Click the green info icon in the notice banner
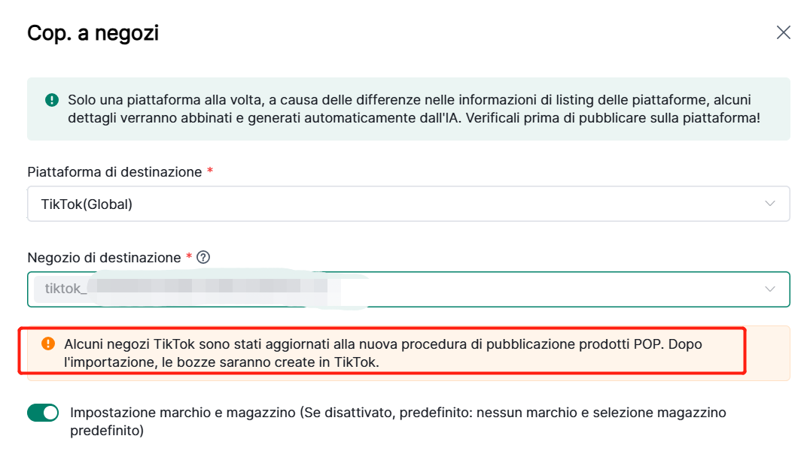The image size is (804, 451). (x=52, y=100)
